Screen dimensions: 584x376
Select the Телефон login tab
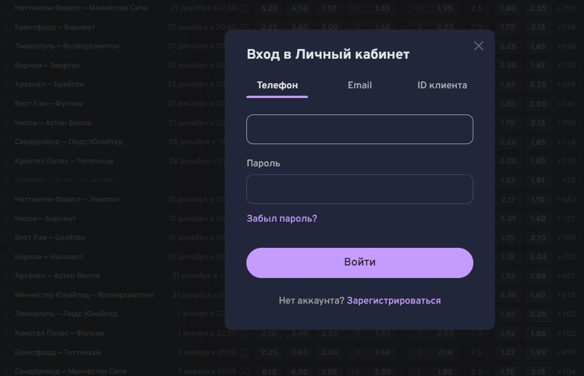[x=277, y=85]
